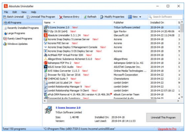186x132 pixels.
Task: Open the File menu
Action: point(6,12)
